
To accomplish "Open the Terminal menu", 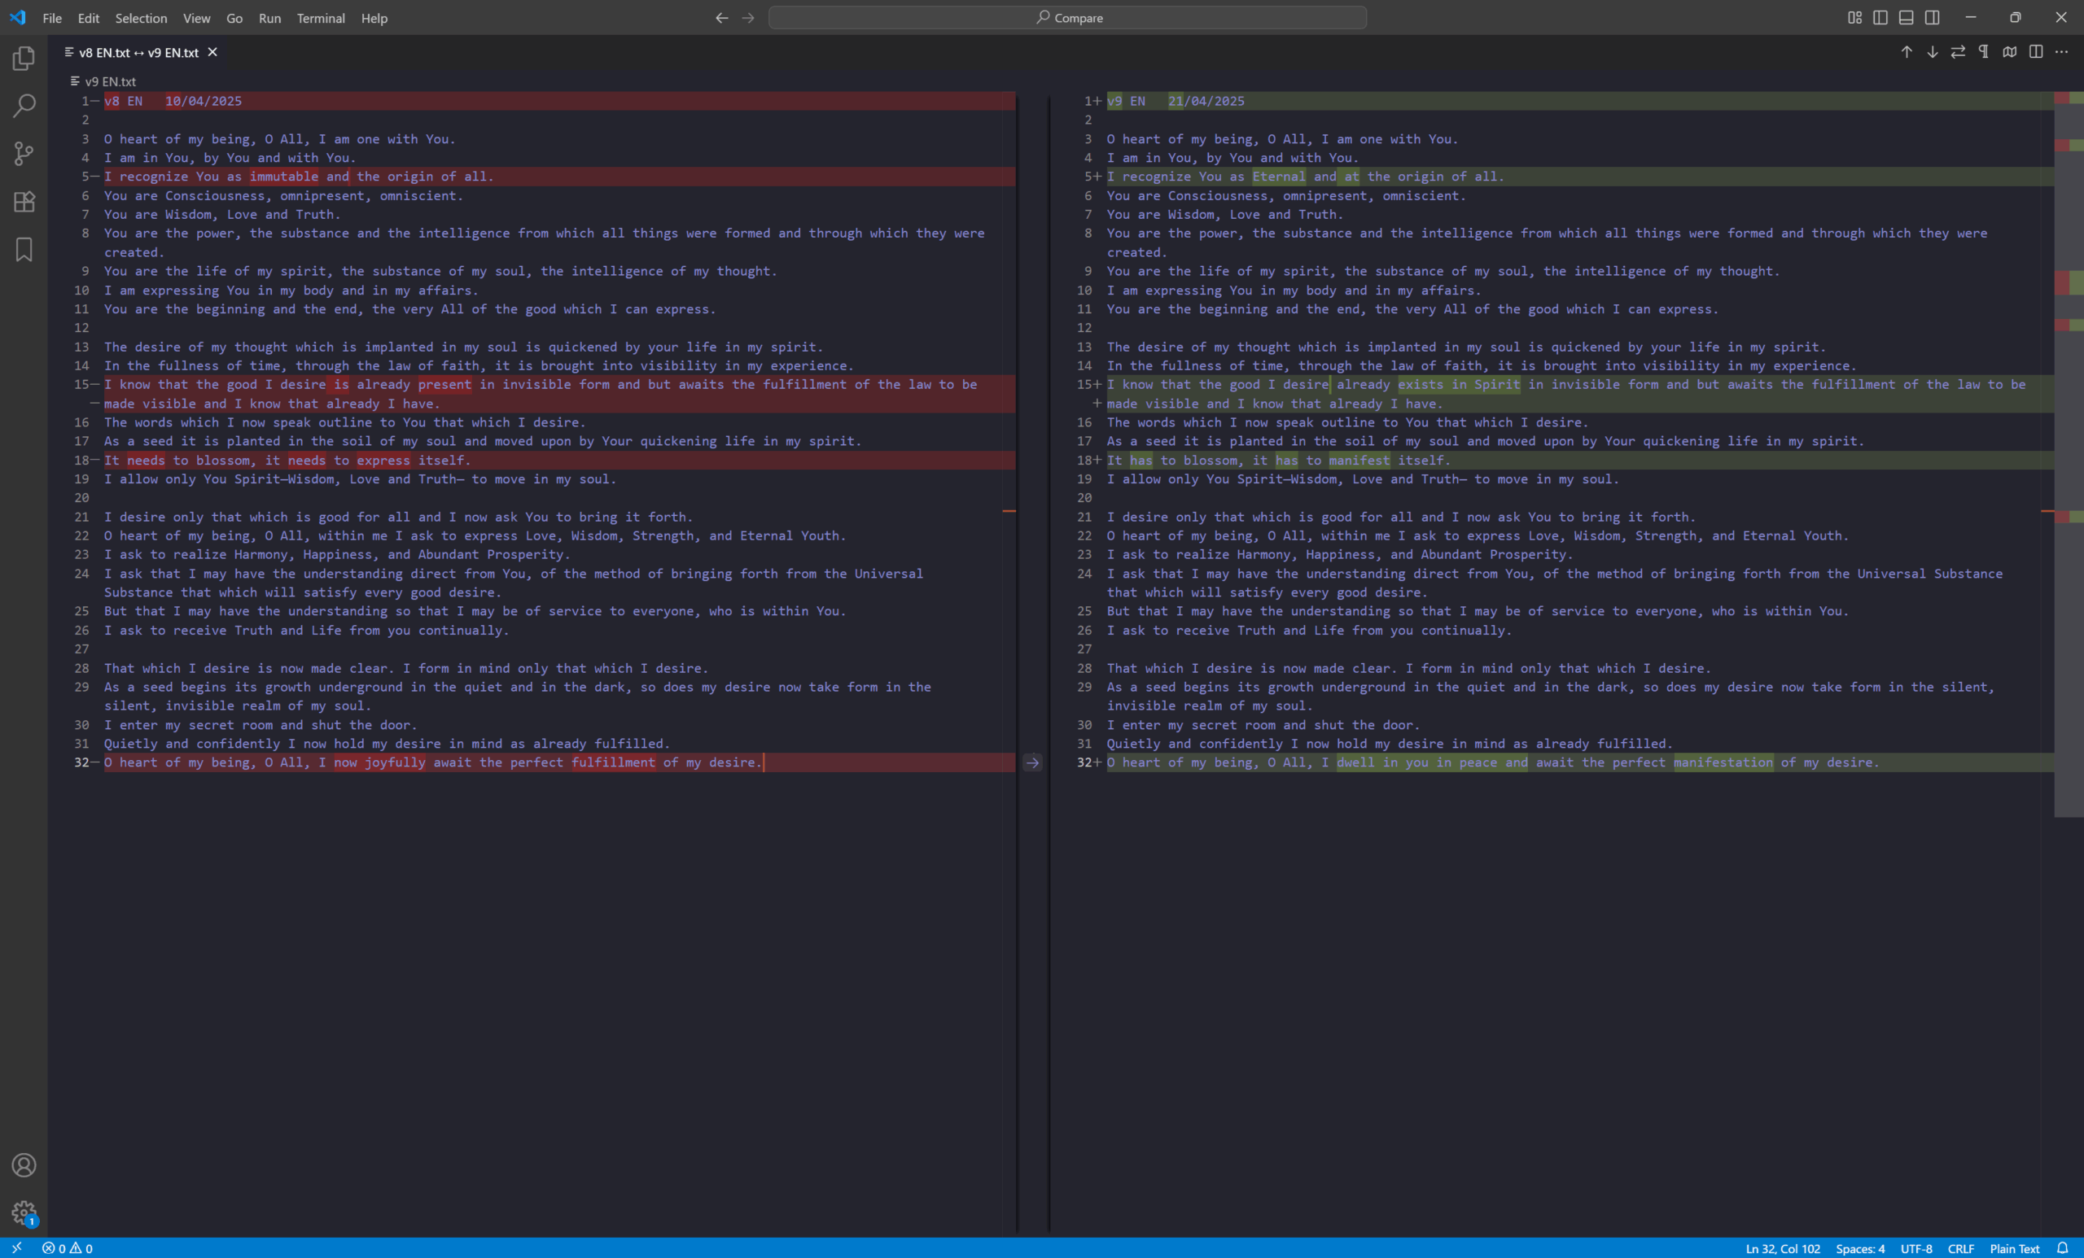I will point(321,18).
